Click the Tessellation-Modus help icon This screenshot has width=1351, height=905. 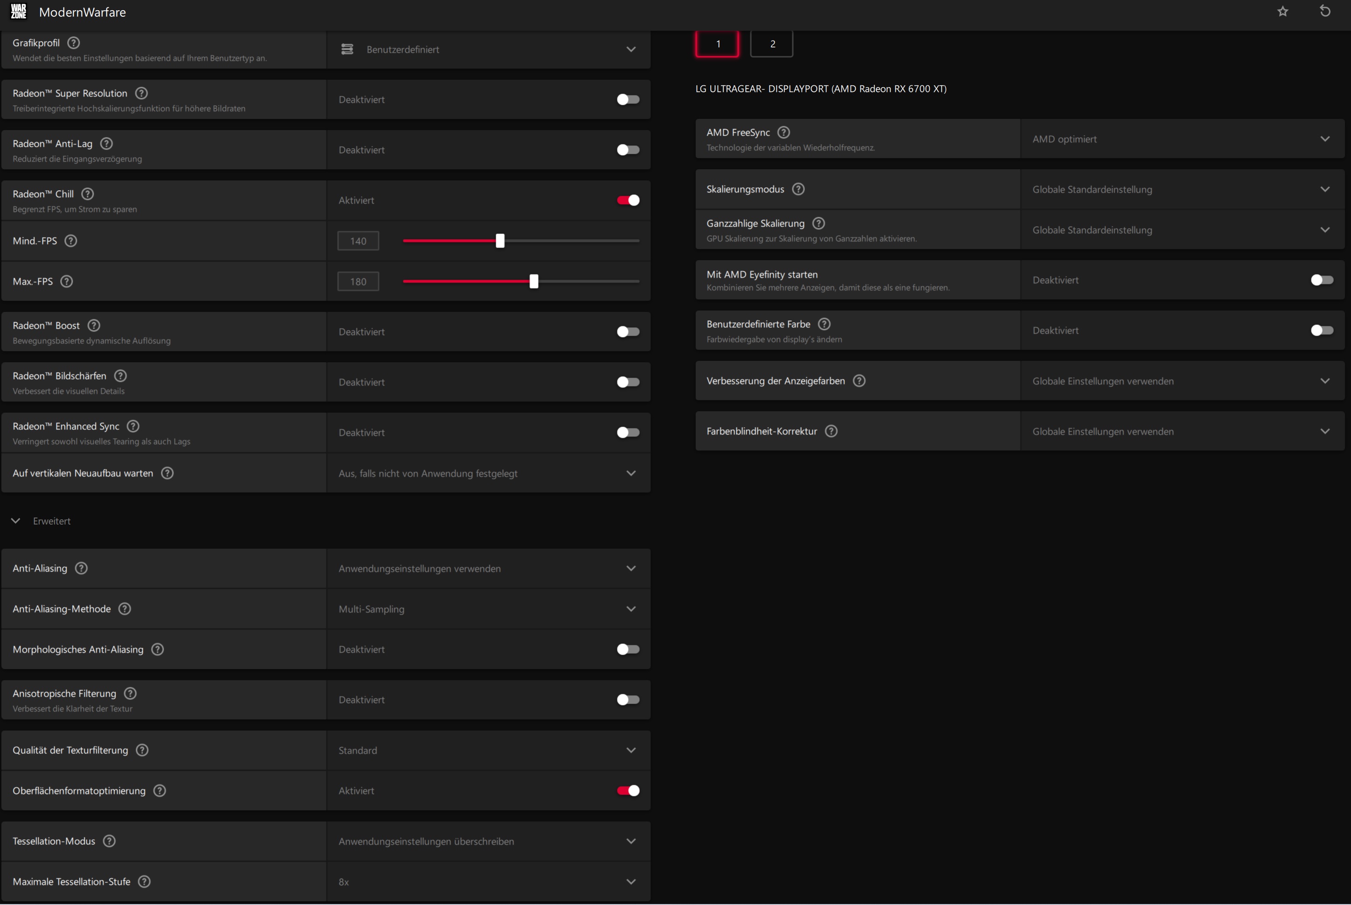(x=109, y=841)
